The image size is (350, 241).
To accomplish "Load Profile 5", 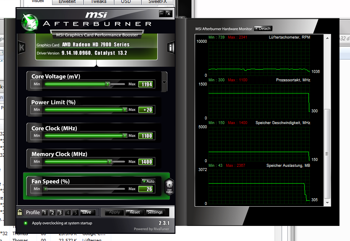I will tap(75, 212).
